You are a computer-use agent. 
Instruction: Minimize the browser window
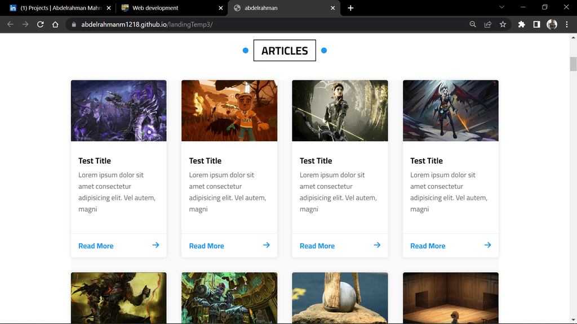tap(523, 7)
